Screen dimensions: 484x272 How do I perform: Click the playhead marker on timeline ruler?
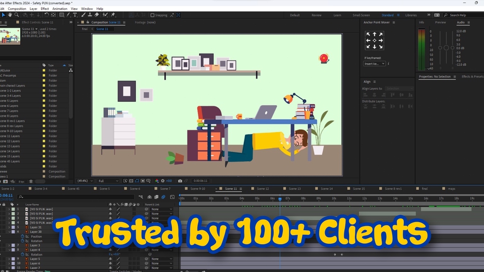(x=280, y=199)
